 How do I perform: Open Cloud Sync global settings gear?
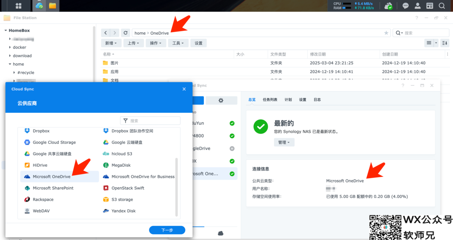pos(221,100)
